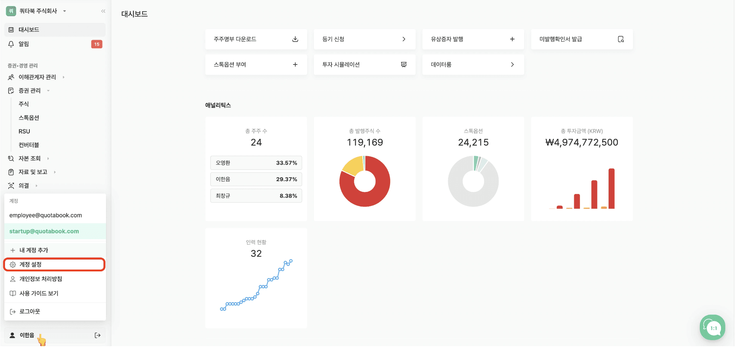
Task: Collapse the 증권 관리 section
Action: (x=49, y=90)
